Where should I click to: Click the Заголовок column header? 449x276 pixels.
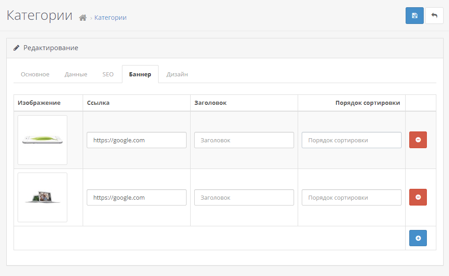210,103
